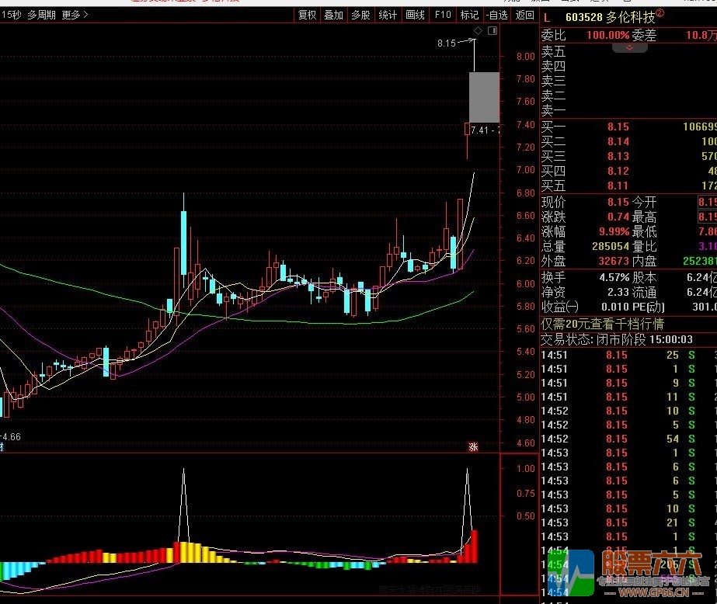Expand the 更多 periods dropdown
The width and height of the screenshot is (717, 604).
[75, 15]
